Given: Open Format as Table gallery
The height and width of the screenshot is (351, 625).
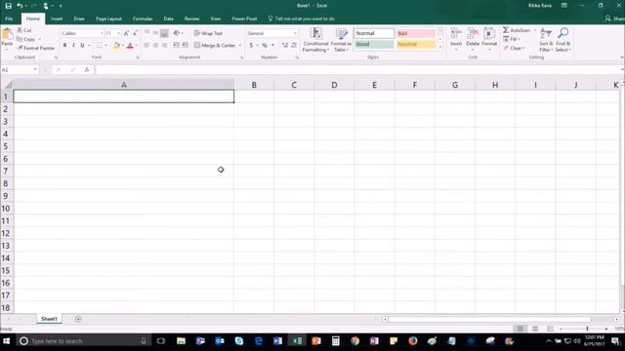Looking at the screenshot, I should tap(341, 40).
